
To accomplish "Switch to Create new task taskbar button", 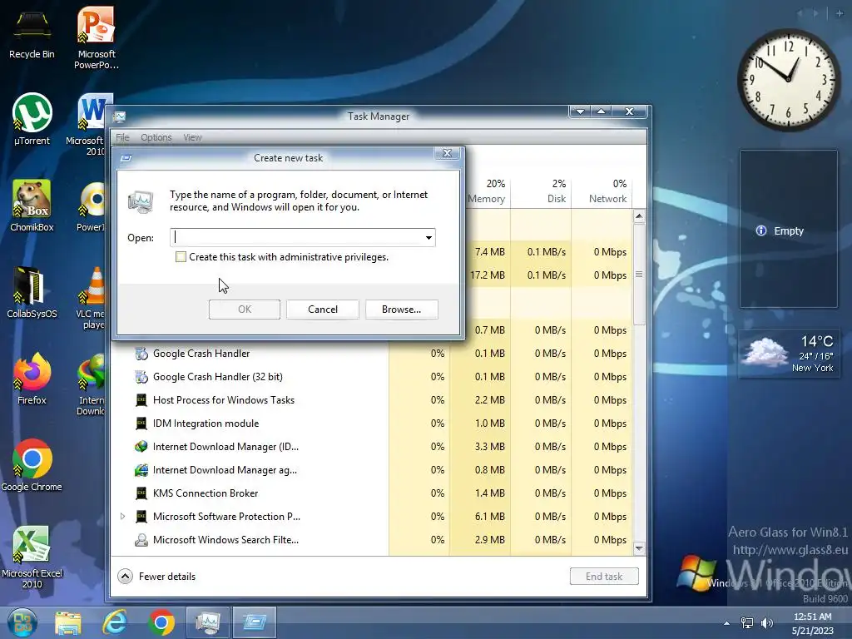I will (255, 622).
